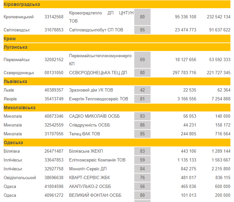Screen dimensions: 234x202
Task: Select the grey cell 69 for Первомайськ
Action: (x=142, y=59)
